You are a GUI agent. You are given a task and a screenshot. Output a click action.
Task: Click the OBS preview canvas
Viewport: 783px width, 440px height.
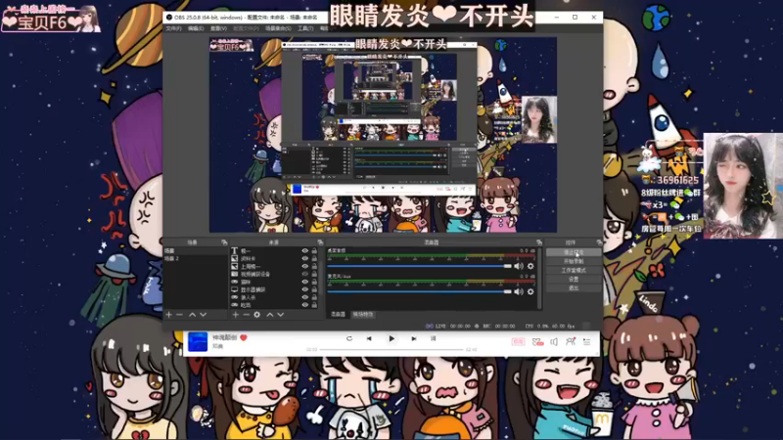click(x=383, y=135)
